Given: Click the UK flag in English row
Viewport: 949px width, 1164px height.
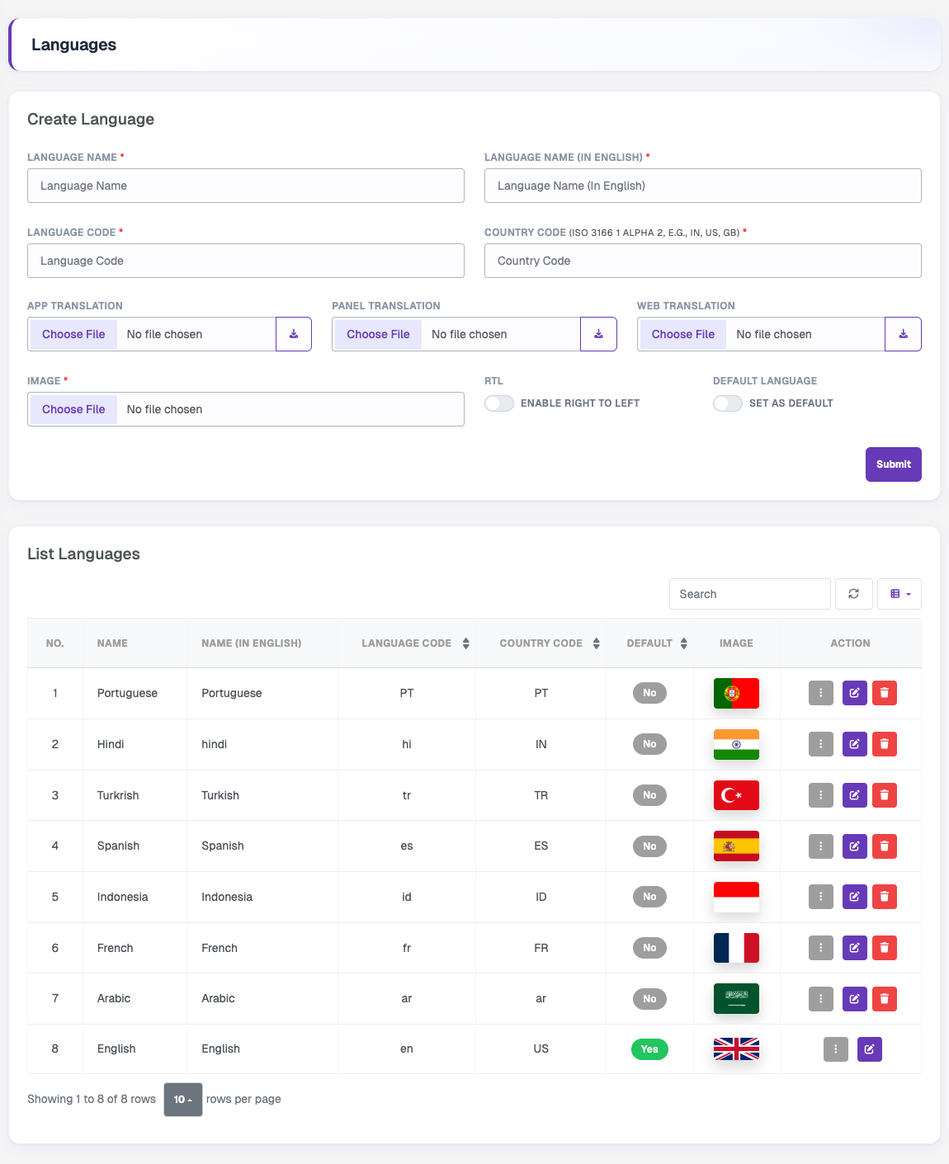Looking at the screenshot, I should point(736,1049).
